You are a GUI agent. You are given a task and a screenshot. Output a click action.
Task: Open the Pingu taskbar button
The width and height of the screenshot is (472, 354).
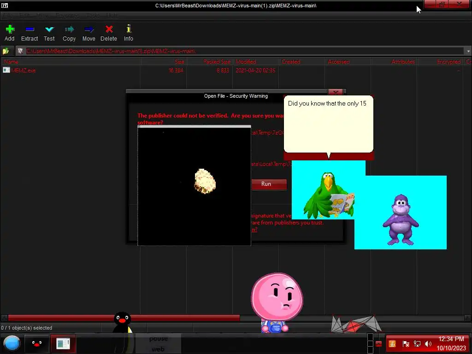pyautogui.click(x=37, y=343)
